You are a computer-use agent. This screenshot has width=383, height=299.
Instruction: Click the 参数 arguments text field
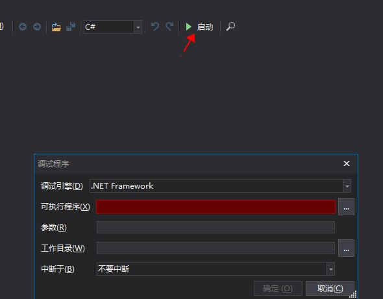(216, 227)
